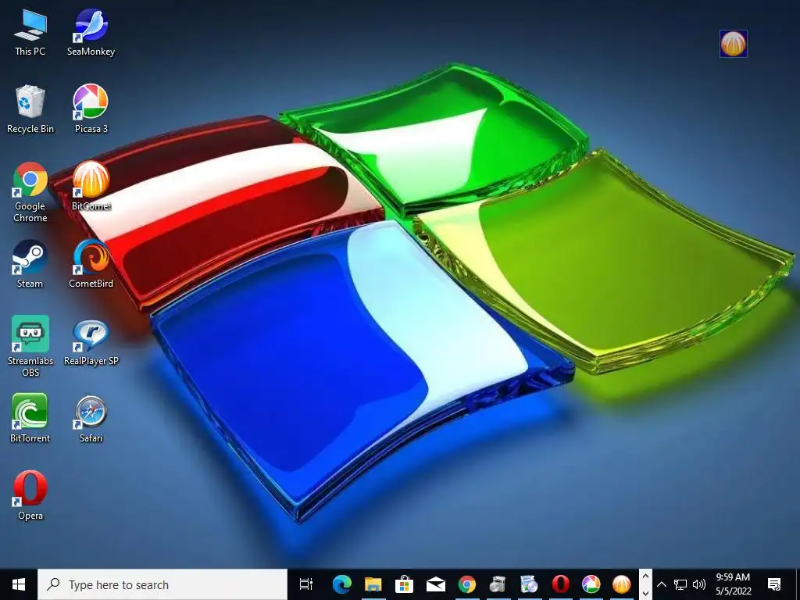The width and height of the screenshot is (800, 600).
Task: Open network status in the system tray
Action: pyautogui.click(x=680, y=584)
